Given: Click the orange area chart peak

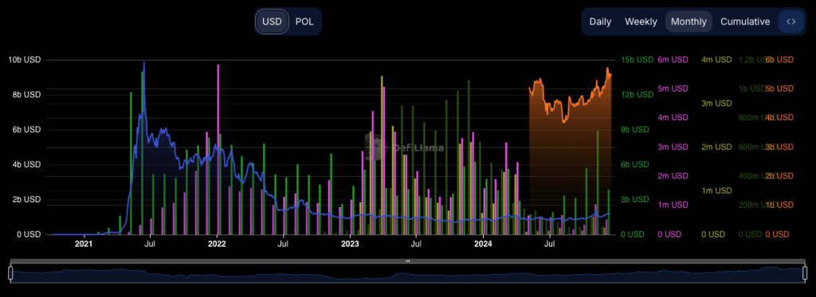Looking at the screenshot, I should click(x=606, y=68).
